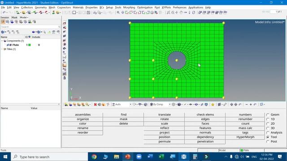Select the 2D page radio button
Image resolution: width=287 pixels, height=161 pixels.
[x=268, y=123]
